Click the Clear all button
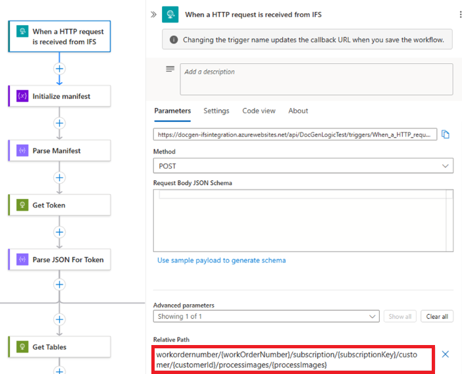 (x=436, y=317)
